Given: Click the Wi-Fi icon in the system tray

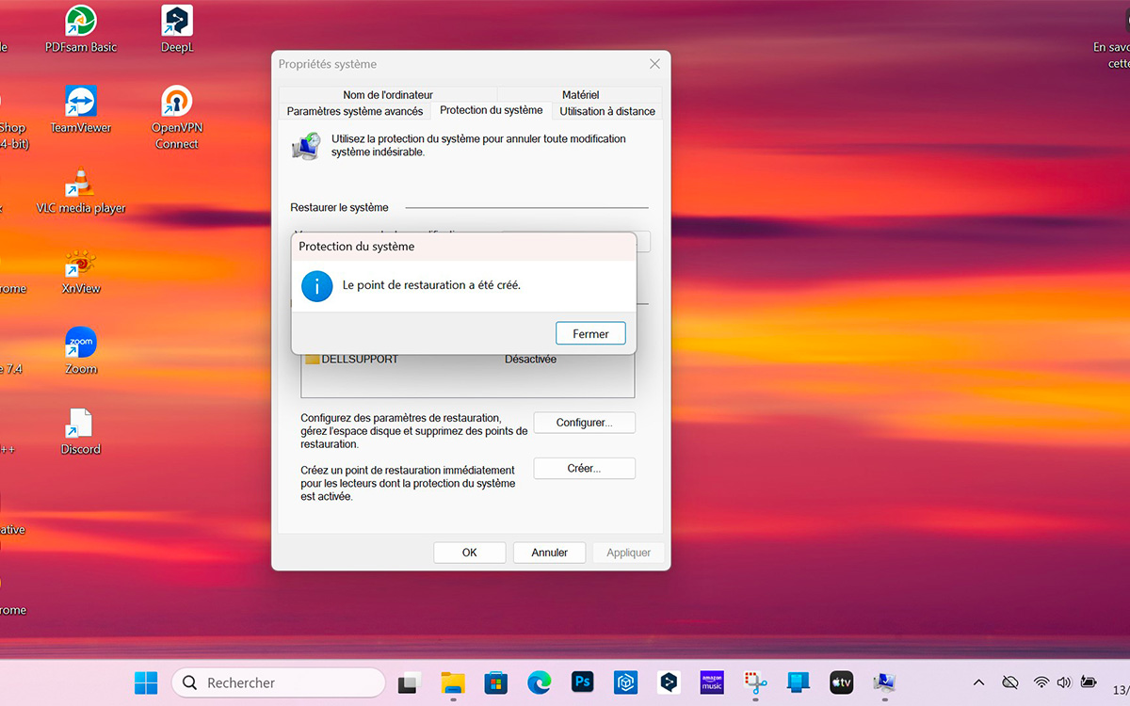Looking at the screenshot, I should click(x=1041, y=682).
